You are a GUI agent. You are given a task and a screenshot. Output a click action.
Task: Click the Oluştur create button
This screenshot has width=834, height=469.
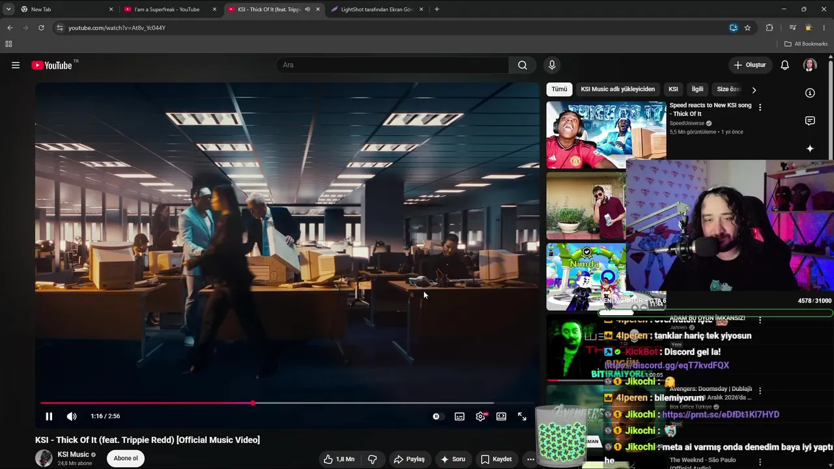pyautogui.click(x=750, y=65)
